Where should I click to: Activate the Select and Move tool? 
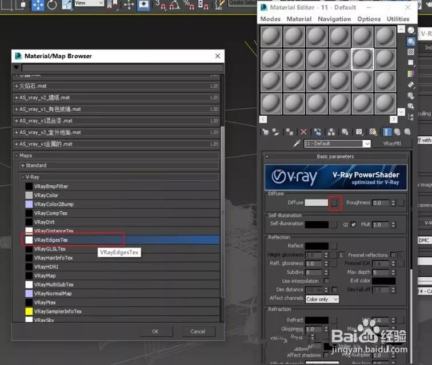[x=38, y=5]
